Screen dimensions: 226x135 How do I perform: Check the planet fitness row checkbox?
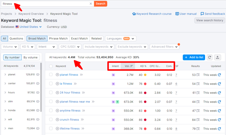coord(51,74)
